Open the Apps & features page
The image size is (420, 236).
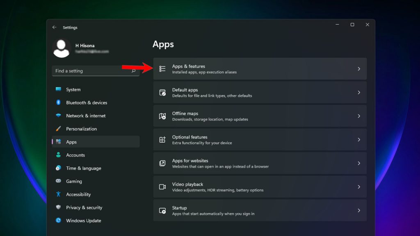[260, 69]
